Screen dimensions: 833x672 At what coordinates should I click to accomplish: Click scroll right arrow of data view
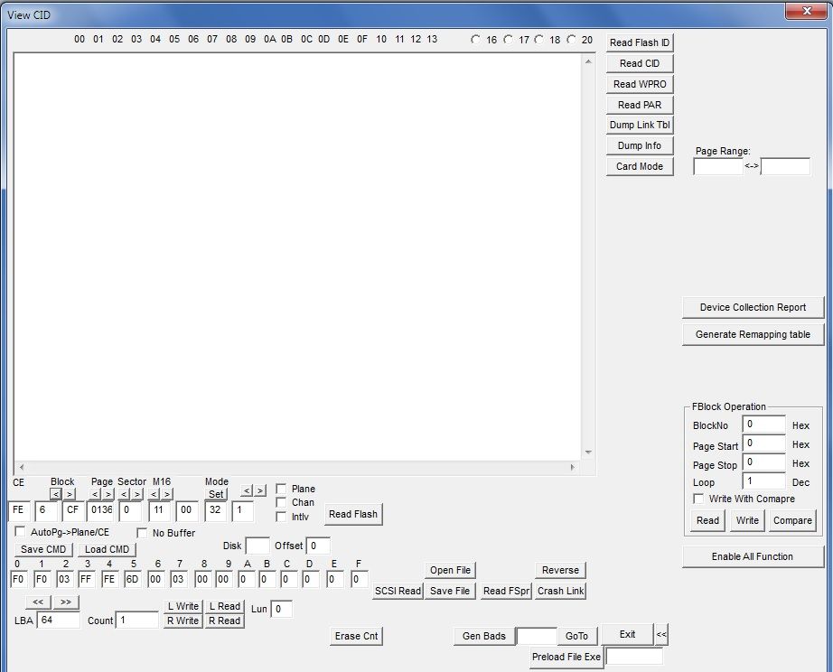click(573, 468)
